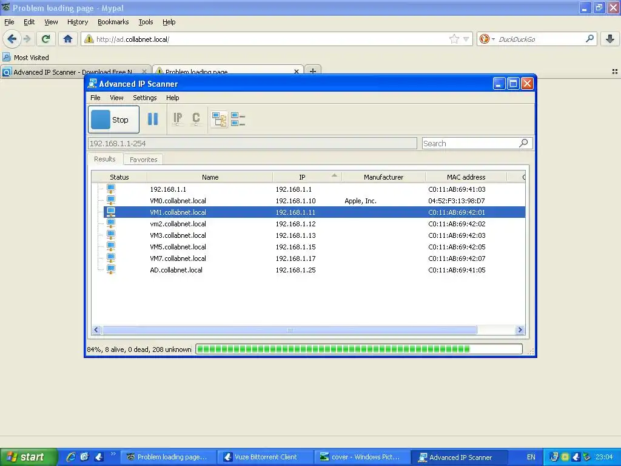The width and height of the screenshot is (621, 466).
Task: Sort by the MAC address column header
Action: [466, 177]
